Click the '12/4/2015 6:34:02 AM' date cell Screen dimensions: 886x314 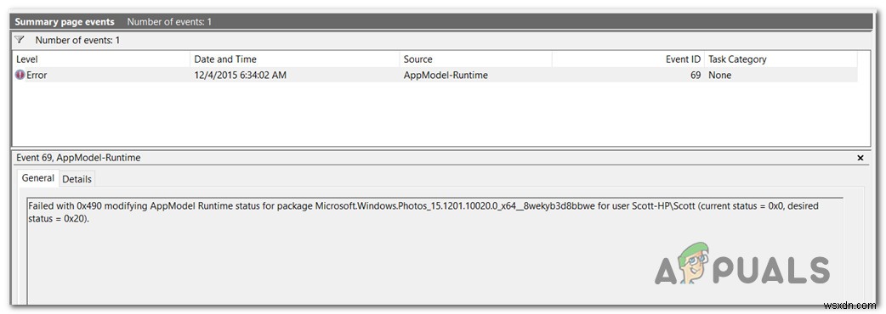pos(240,75)
